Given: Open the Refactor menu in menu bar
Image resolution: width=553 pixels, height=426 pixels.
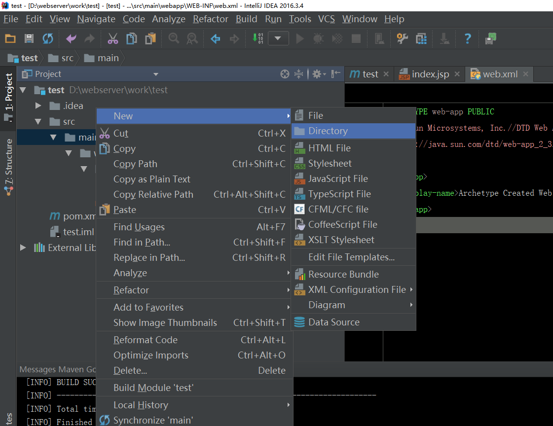Looking at the screenshot, I should 211,19.
